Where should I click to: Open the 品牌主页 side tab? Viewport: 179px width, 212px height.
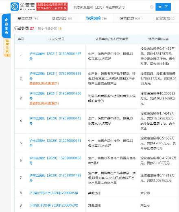[x=7, y=48]
